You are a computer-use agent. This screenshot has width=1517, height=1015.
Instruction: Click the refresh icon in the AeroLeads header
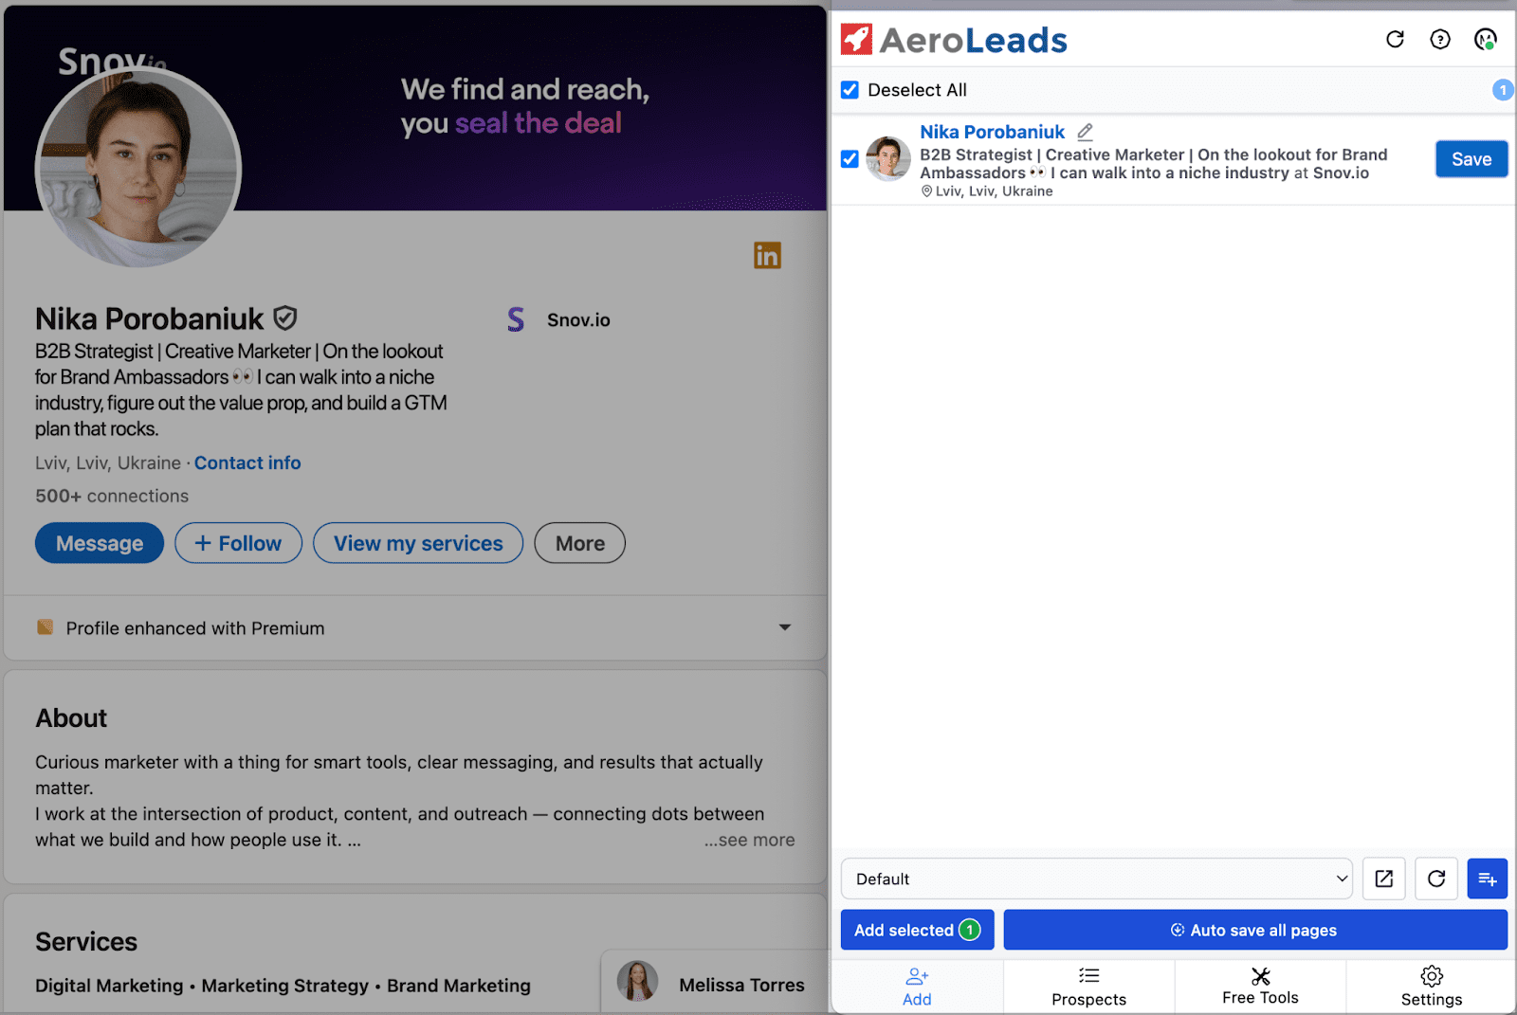[x=1395, y=39]
